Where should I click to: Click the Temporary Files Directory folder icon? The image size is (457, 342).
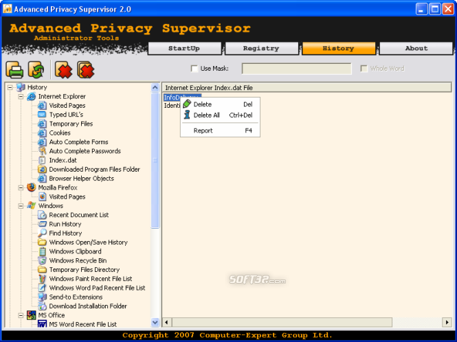[x=42, y=269]
